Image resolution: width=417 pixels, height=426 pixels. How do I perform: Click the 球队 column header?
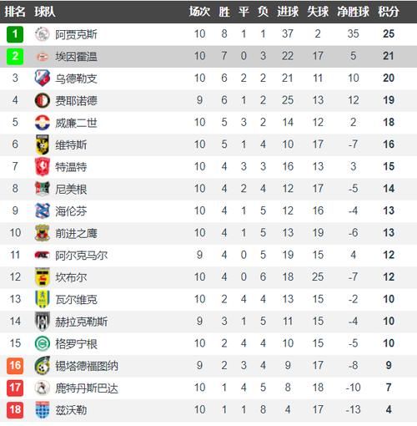pyautogui.click(x=44, y=12)
